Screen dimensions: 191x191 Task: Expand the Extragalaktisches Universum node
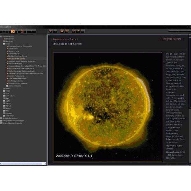1,121
